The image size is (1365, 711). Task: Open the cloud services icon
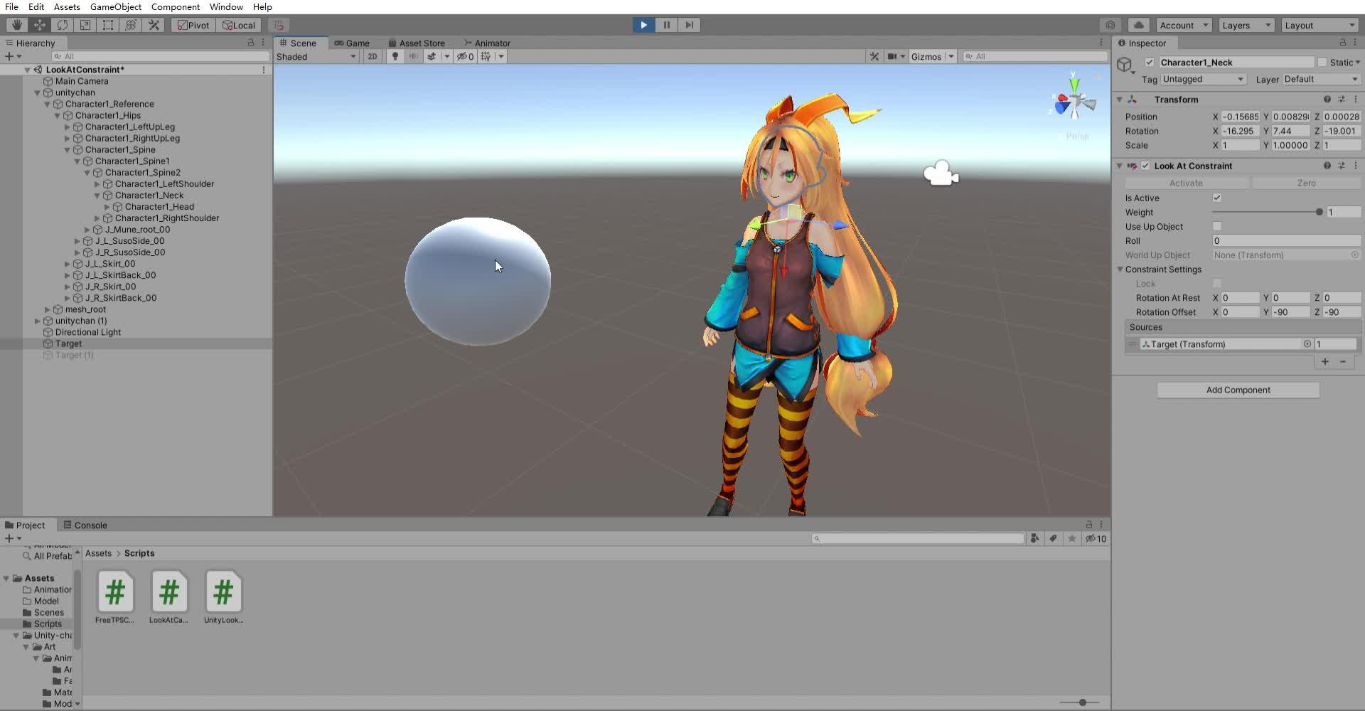pyautogui.click(x=1138, y=25)
